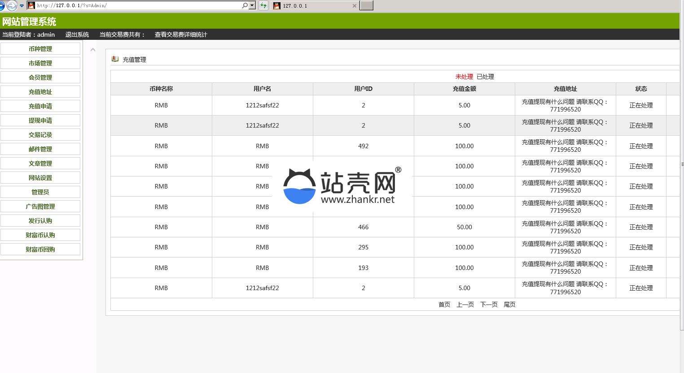
Task: Close the 127.0.0.1 browser tab
Action: (355, 6)
